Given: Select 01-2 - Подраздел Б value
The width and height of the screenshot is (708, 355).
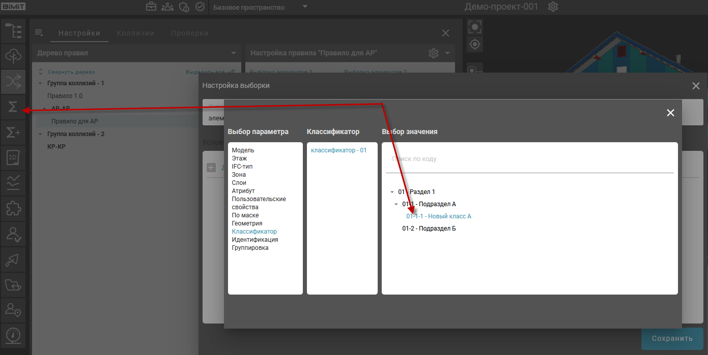Looking at the screenshot, I should 429,229.
